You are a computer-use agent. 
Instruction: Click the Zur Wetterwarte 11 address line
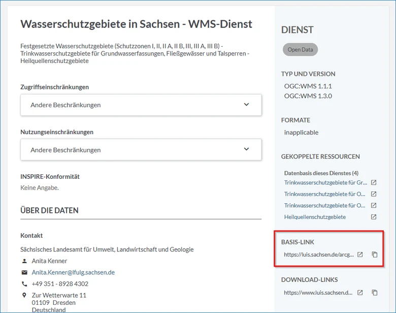pyautogui.click(x=59, y=295)
